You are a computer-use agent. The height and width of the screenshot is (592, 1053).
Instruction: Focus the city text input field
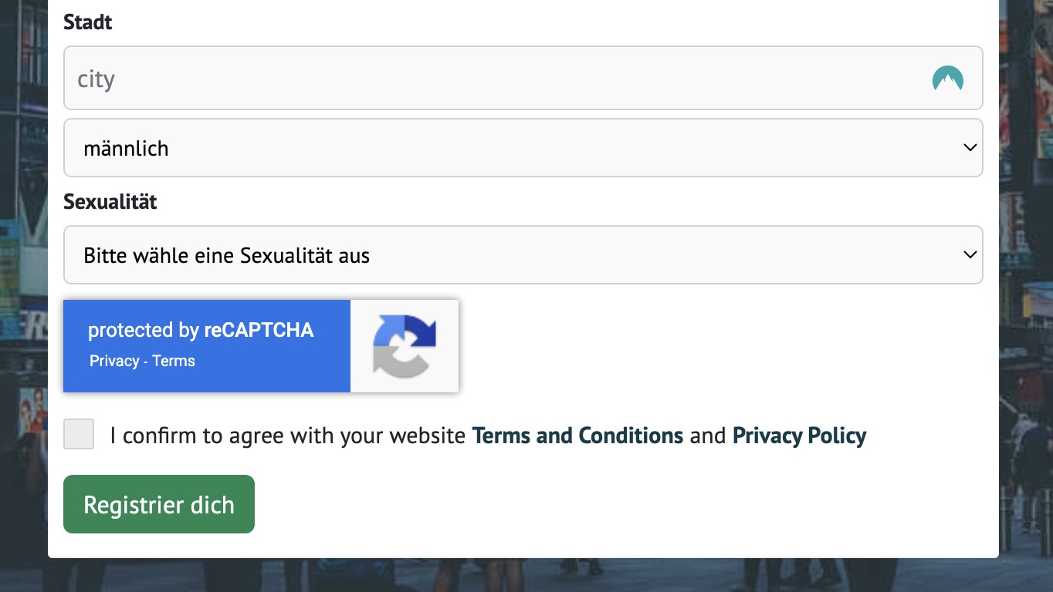click(494, 79)
